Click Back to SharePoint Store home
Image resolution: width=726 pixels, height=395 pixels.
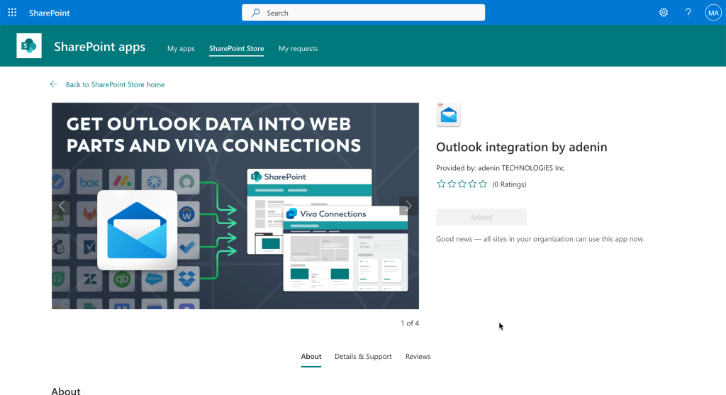[115, 84]
